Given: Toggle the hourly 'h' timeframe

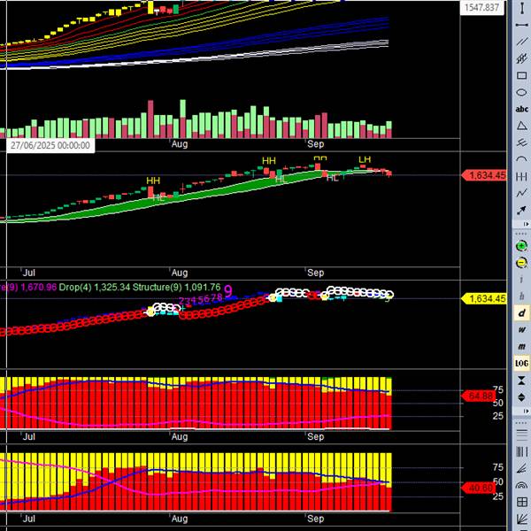Looking at the screenshot, I should coord(521,296).
